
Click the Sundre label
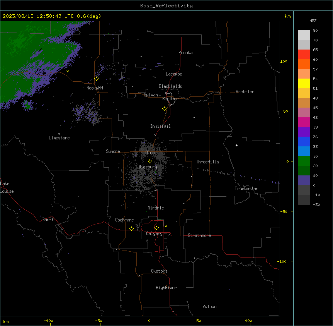(113, 151)
